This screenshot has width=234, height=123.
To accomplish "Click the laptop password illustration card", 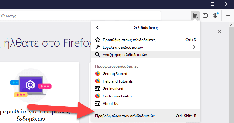I will (x=40, y=92).
